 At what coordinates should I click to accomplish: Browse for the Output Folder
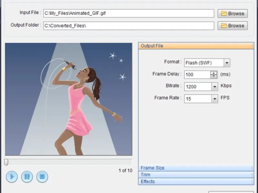tap(233, 26)
